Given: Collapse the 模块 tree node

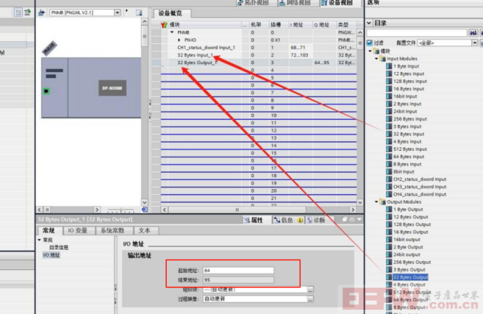Looking at the screenshot, I should 370,51.
